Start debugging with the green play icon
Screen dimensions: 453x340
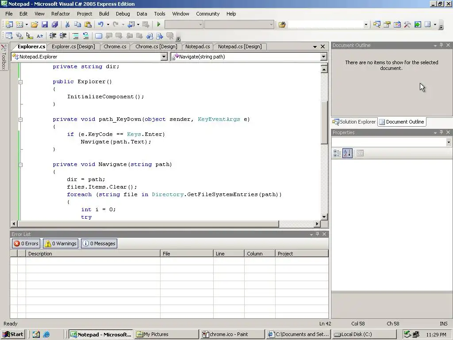(158, 25)
